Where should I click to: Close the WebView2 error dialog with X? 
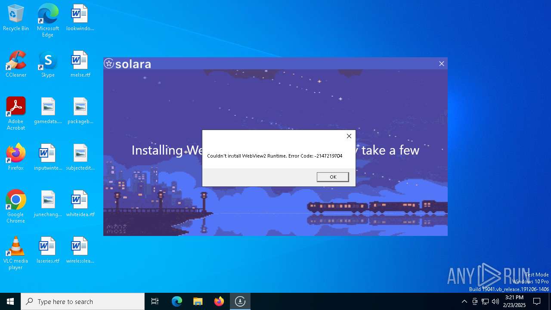coord(349,136)
